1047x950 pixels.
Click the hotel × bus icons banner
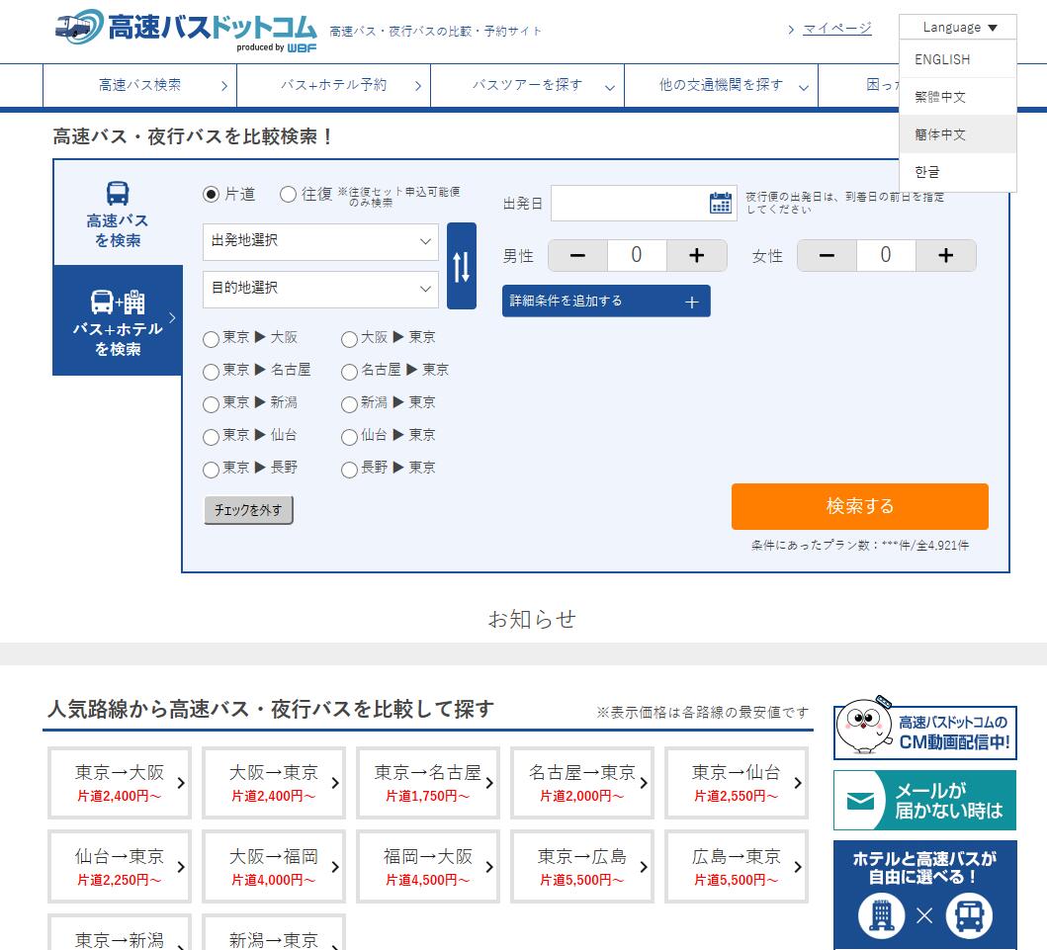(925, 914)
